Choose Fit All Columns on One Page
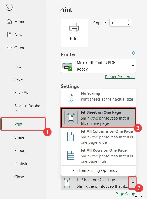This screenshot has width=147, height=199. click(98, 137)
